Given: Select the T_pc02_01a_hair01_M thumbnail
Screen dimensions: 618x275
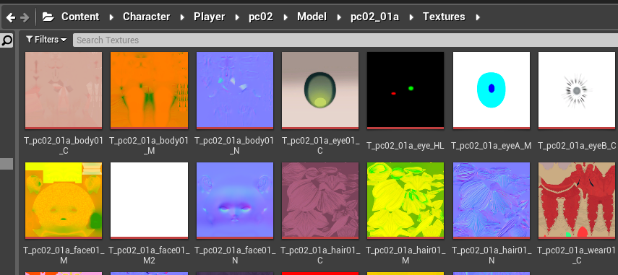Looking at the screenshot, I should [405, 201].
